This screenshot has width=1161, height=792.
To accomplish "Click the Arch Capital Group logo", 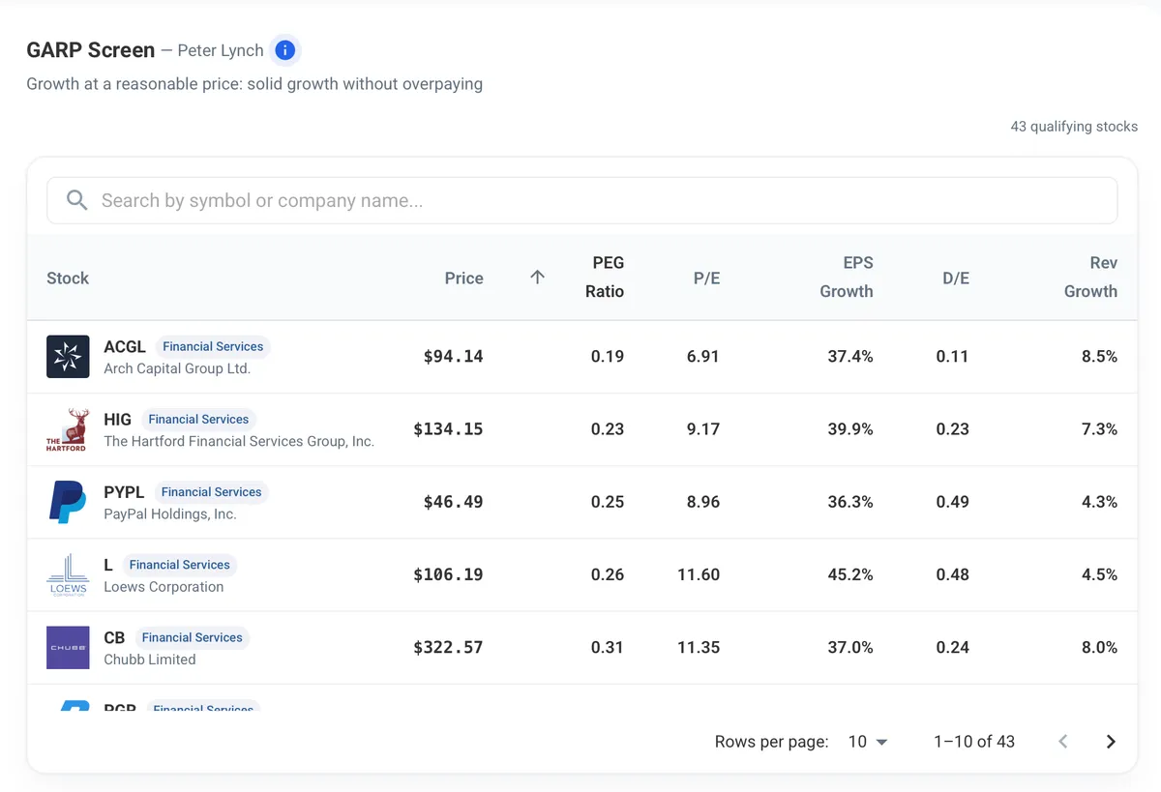I will [x=68, y=357].
